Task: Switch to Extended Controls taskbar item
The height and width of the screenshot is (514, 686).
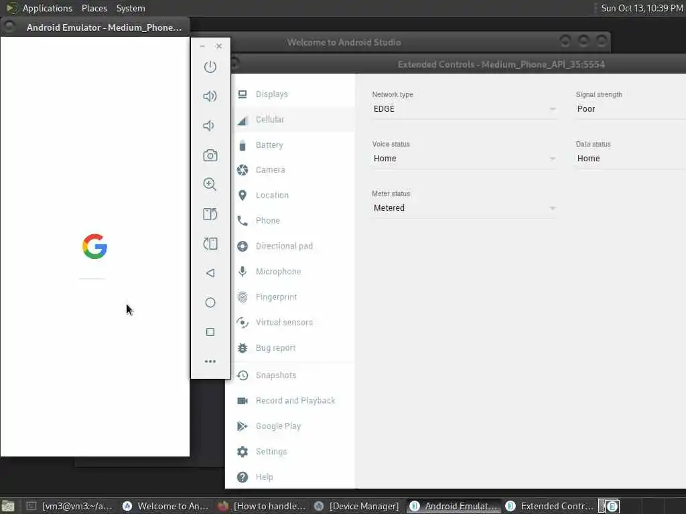Action: 549,506
